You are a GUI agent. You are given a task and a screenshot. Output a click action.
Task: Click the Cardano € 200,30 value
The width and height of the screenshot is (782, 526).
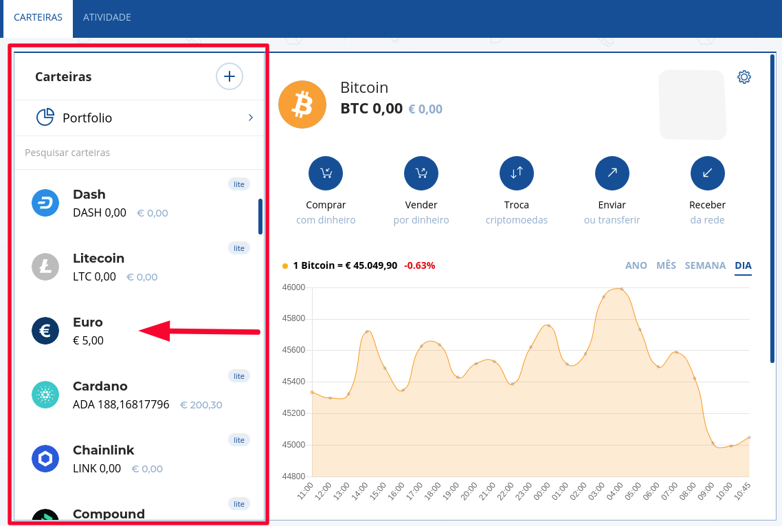coord(201,405)
